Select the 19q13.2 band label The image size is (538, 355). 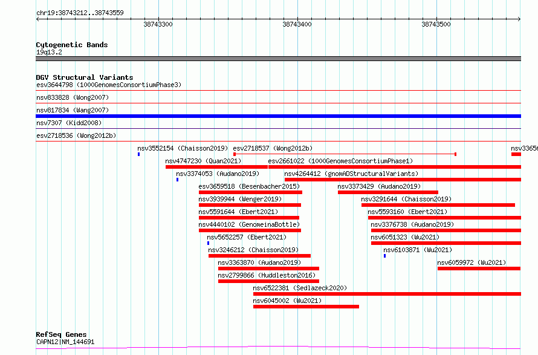[49, 52]
